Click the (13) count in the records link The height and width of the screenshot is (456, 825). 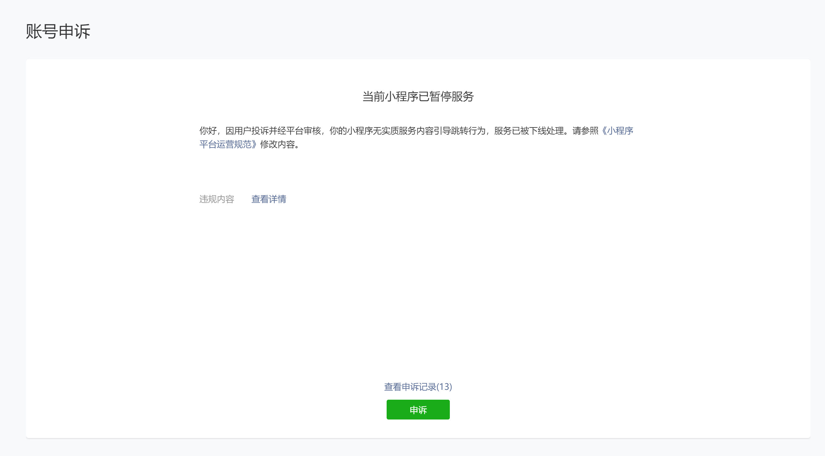coord(444,387)
